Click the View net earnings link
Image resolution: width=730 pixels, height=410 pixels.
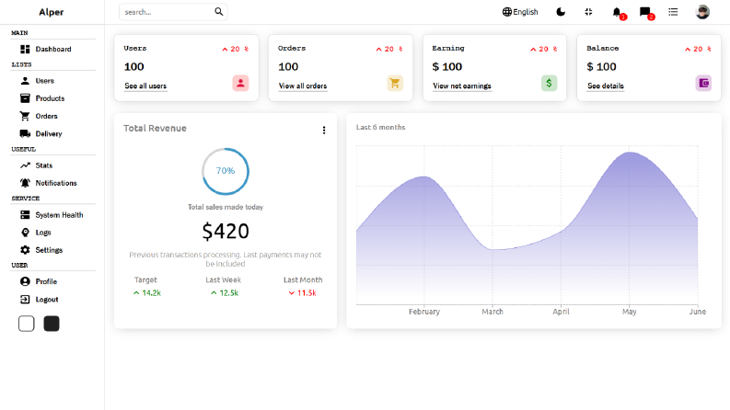[x=462, y=86]
